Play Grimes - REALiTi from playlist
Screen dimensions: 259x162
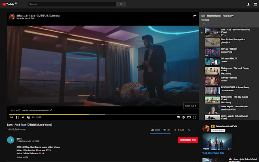tap(229, 61)
